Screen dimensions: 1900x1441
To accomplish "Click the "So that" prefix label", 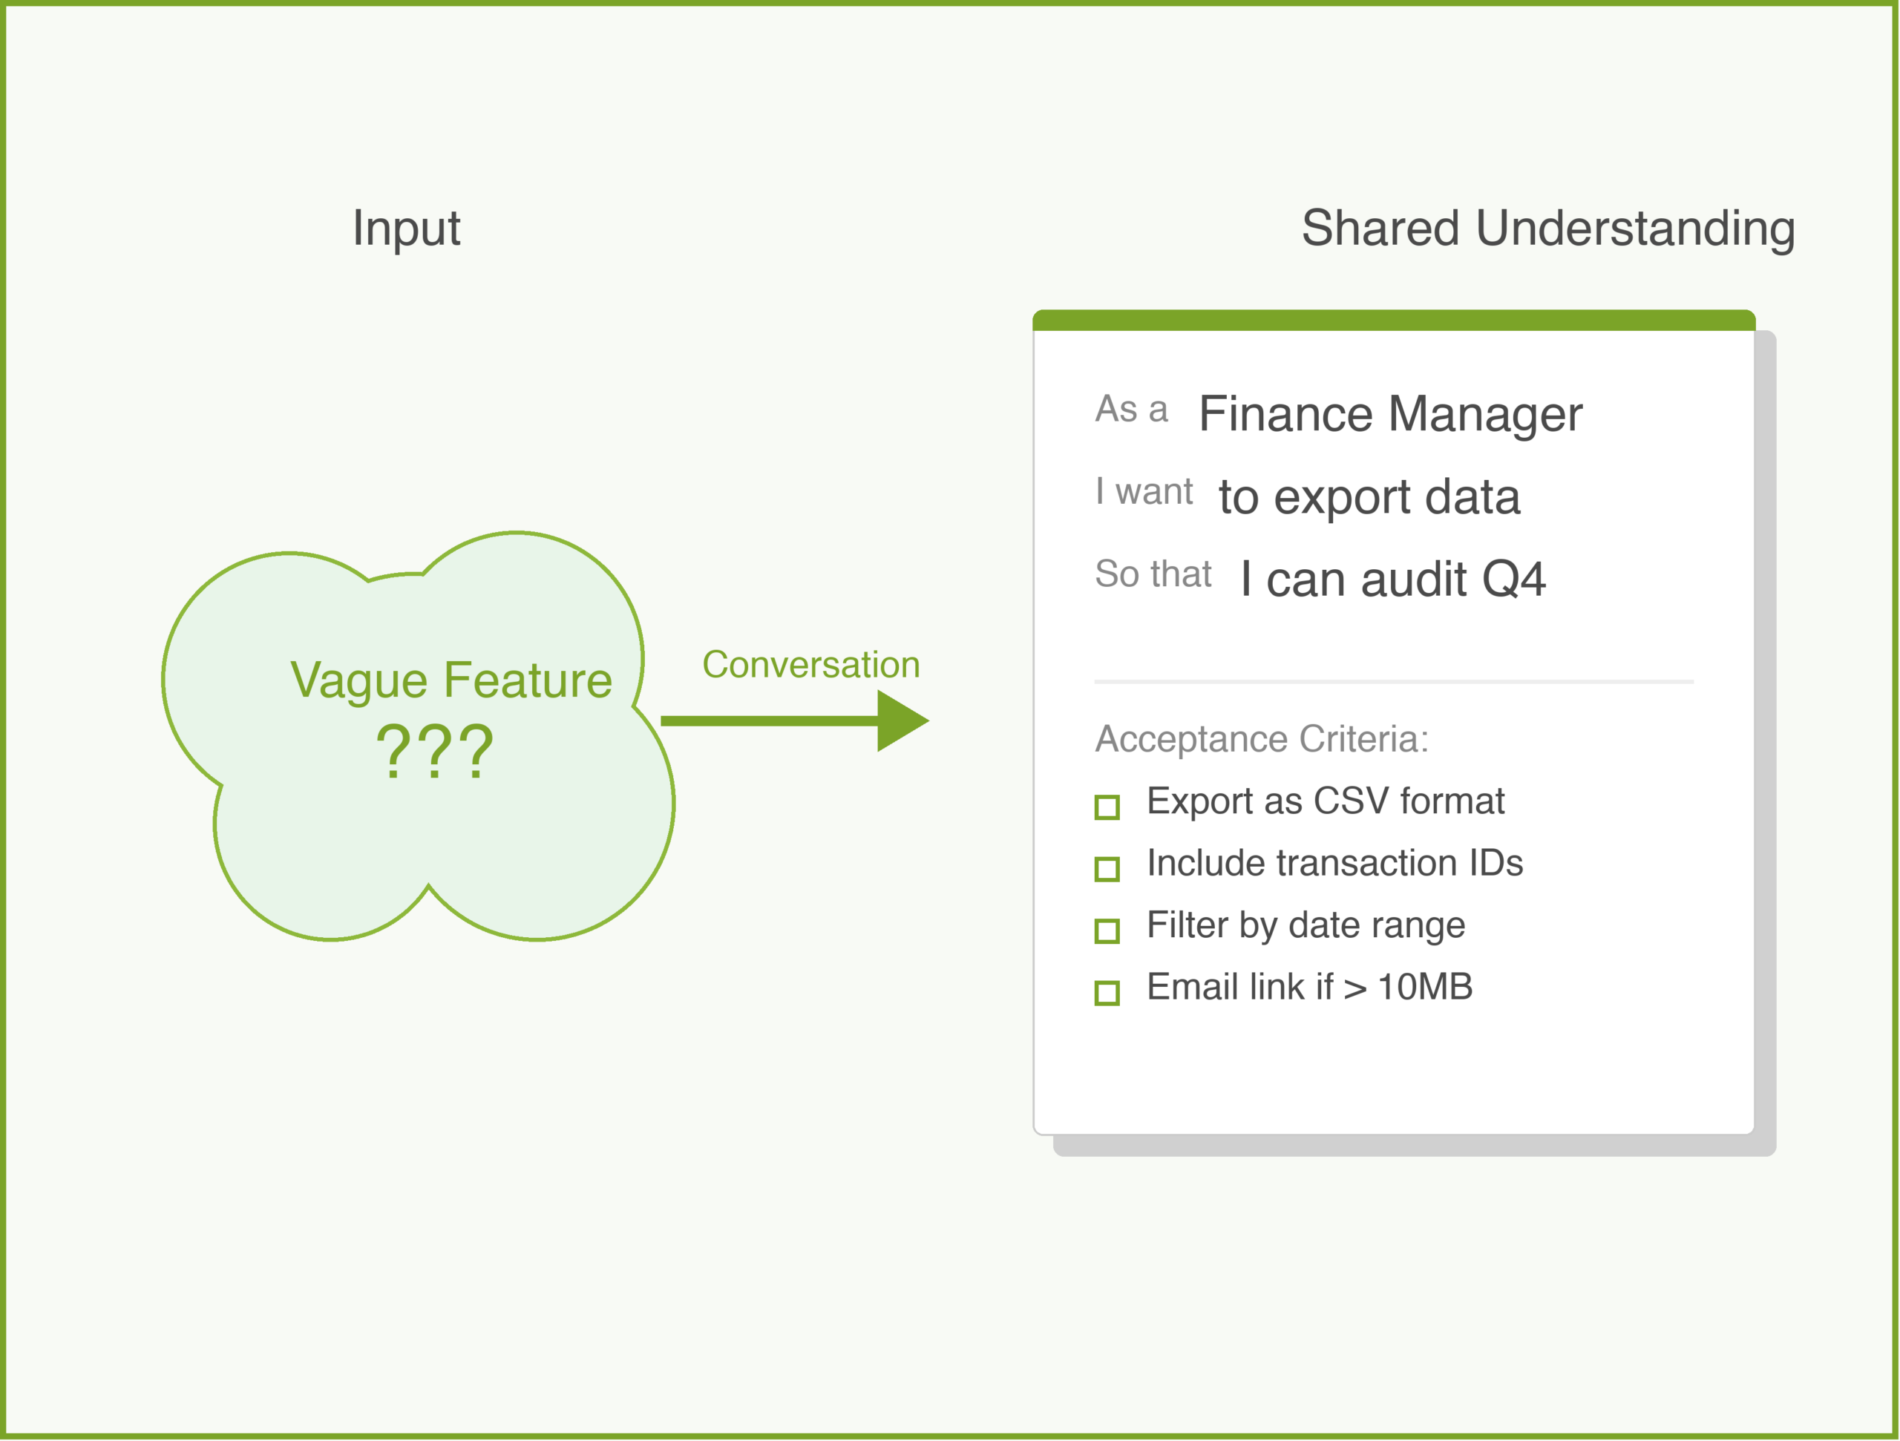I will pyautogui.click(x=1153, y=574).
